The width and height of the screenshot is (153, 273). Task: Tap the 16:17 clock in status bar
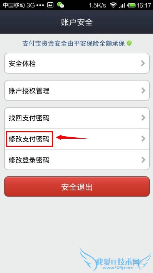143,5
